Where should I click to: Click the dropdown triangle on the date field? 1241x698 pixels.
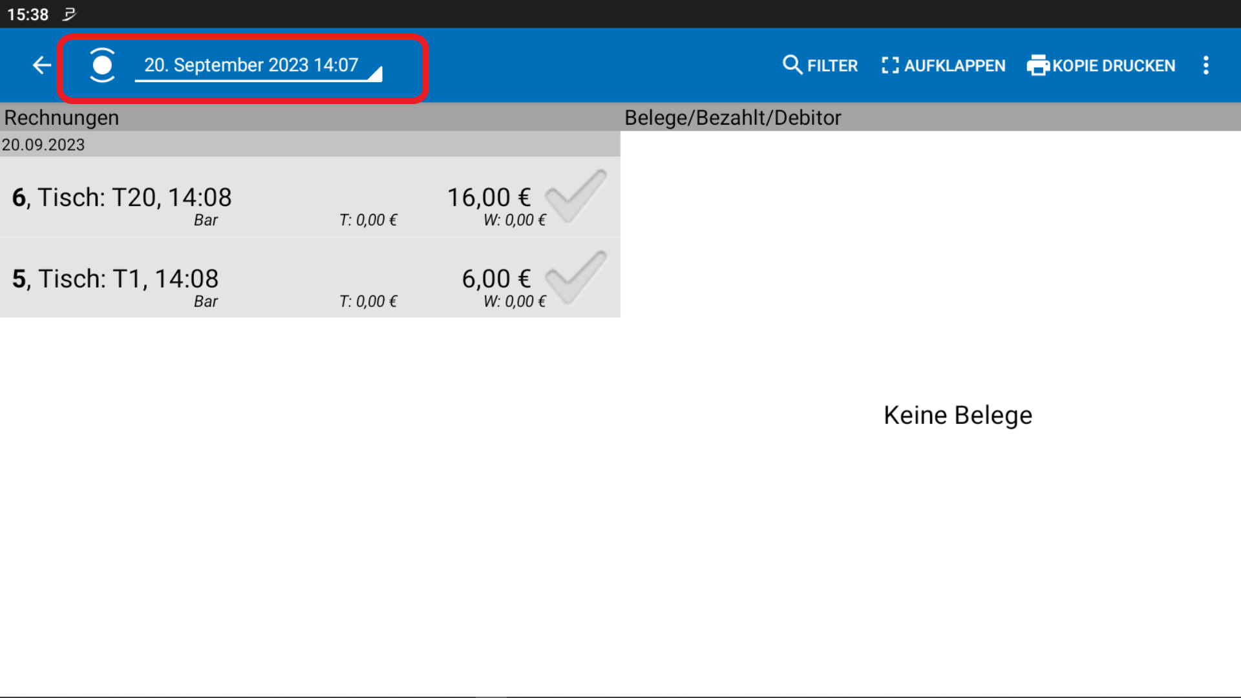click(377, 72)
